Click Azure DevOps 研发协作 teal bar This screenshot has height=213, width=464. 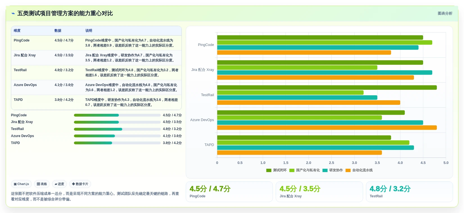(320, 122)
